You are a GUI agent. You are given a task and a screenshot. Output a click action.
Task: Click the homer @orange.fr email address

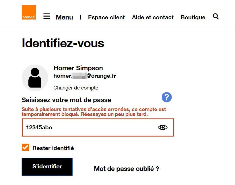point(85,76)
